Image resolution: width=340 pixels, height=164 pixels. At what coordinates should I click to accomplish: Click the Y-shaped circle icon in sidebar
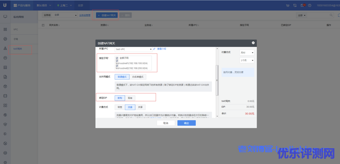coord(5,87)
